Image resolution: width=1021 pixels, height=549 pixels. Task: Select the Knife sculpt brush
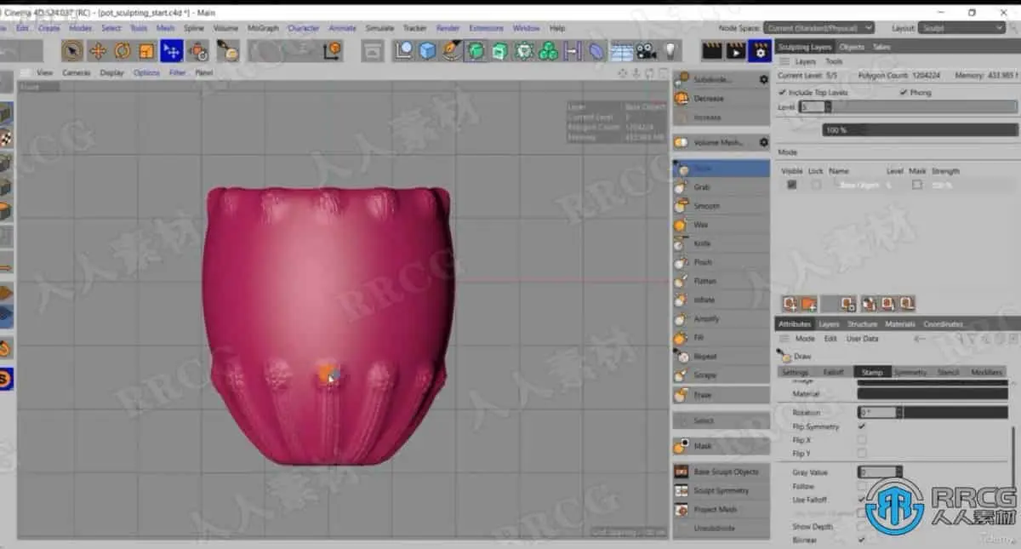[x=721, y=243]
